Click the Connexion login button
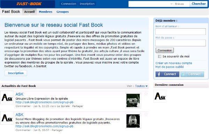 pos(165,50)
